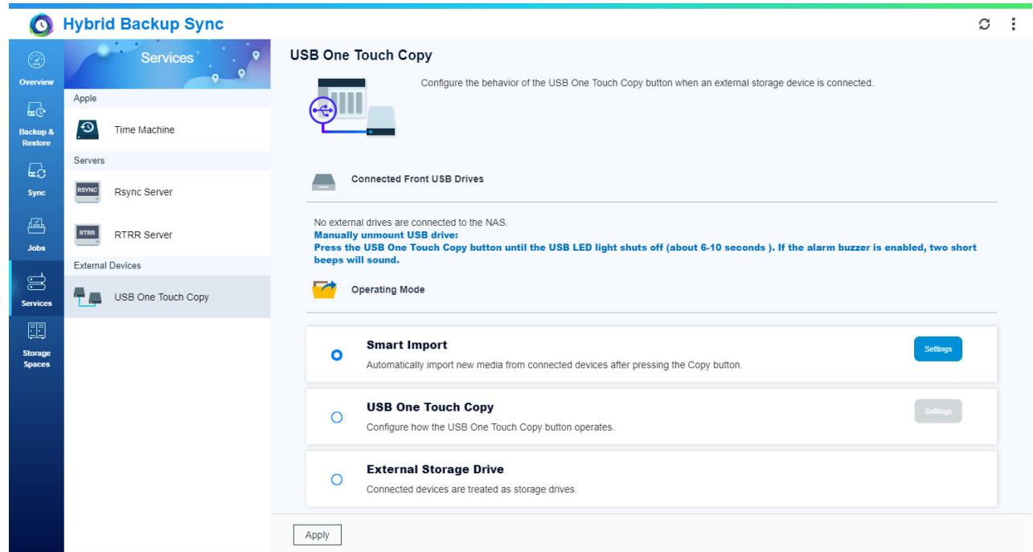Open the RTRR Server service

(166, 234)
